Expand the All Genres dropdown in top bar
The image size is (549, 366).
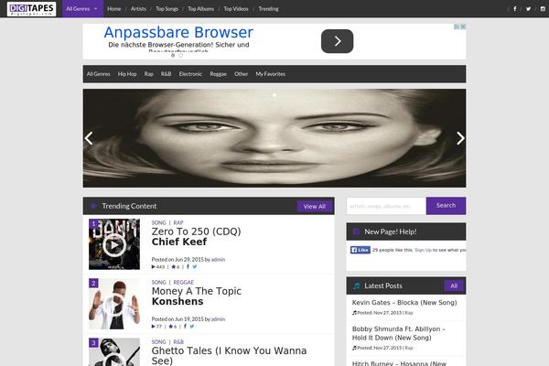tap(82, 9)
